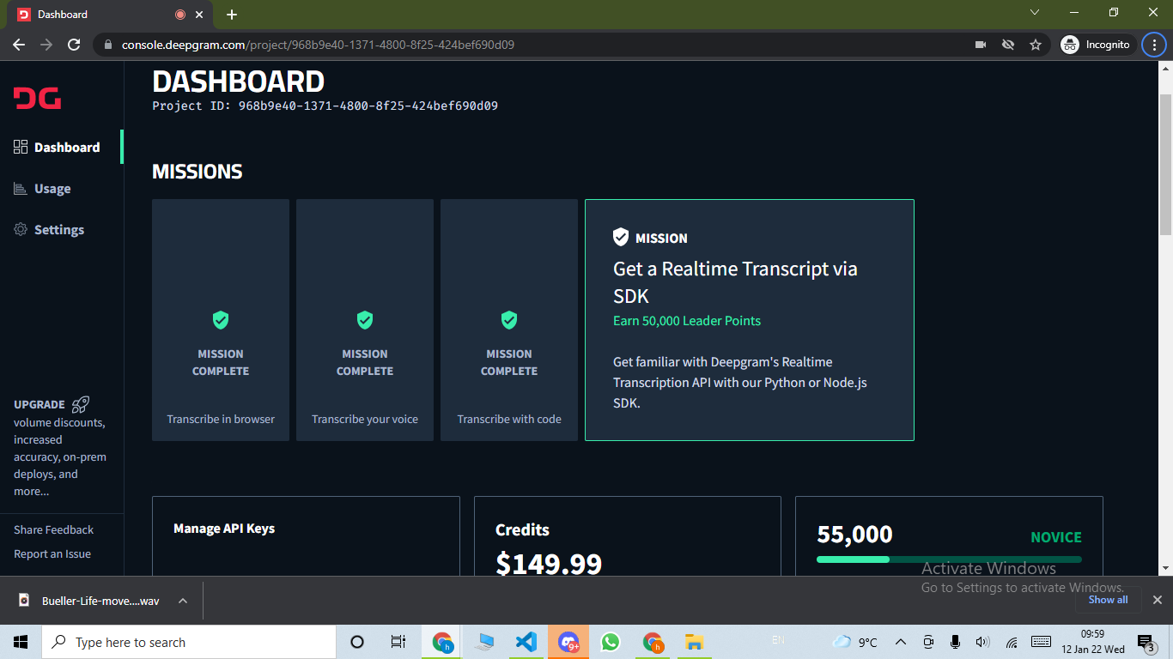Screen dimensions: 1173x659
Task: Close the downloads bar
Action: [1157, 600]
